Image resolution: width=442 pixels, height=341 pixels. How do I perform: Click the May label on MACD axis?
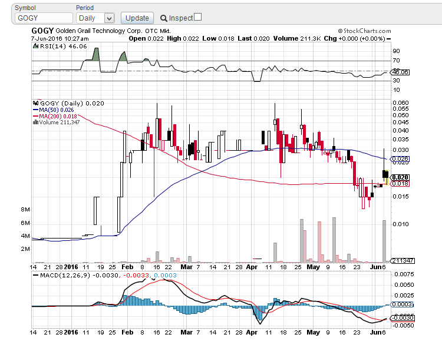pyautogui.click(x=313, y=332)
